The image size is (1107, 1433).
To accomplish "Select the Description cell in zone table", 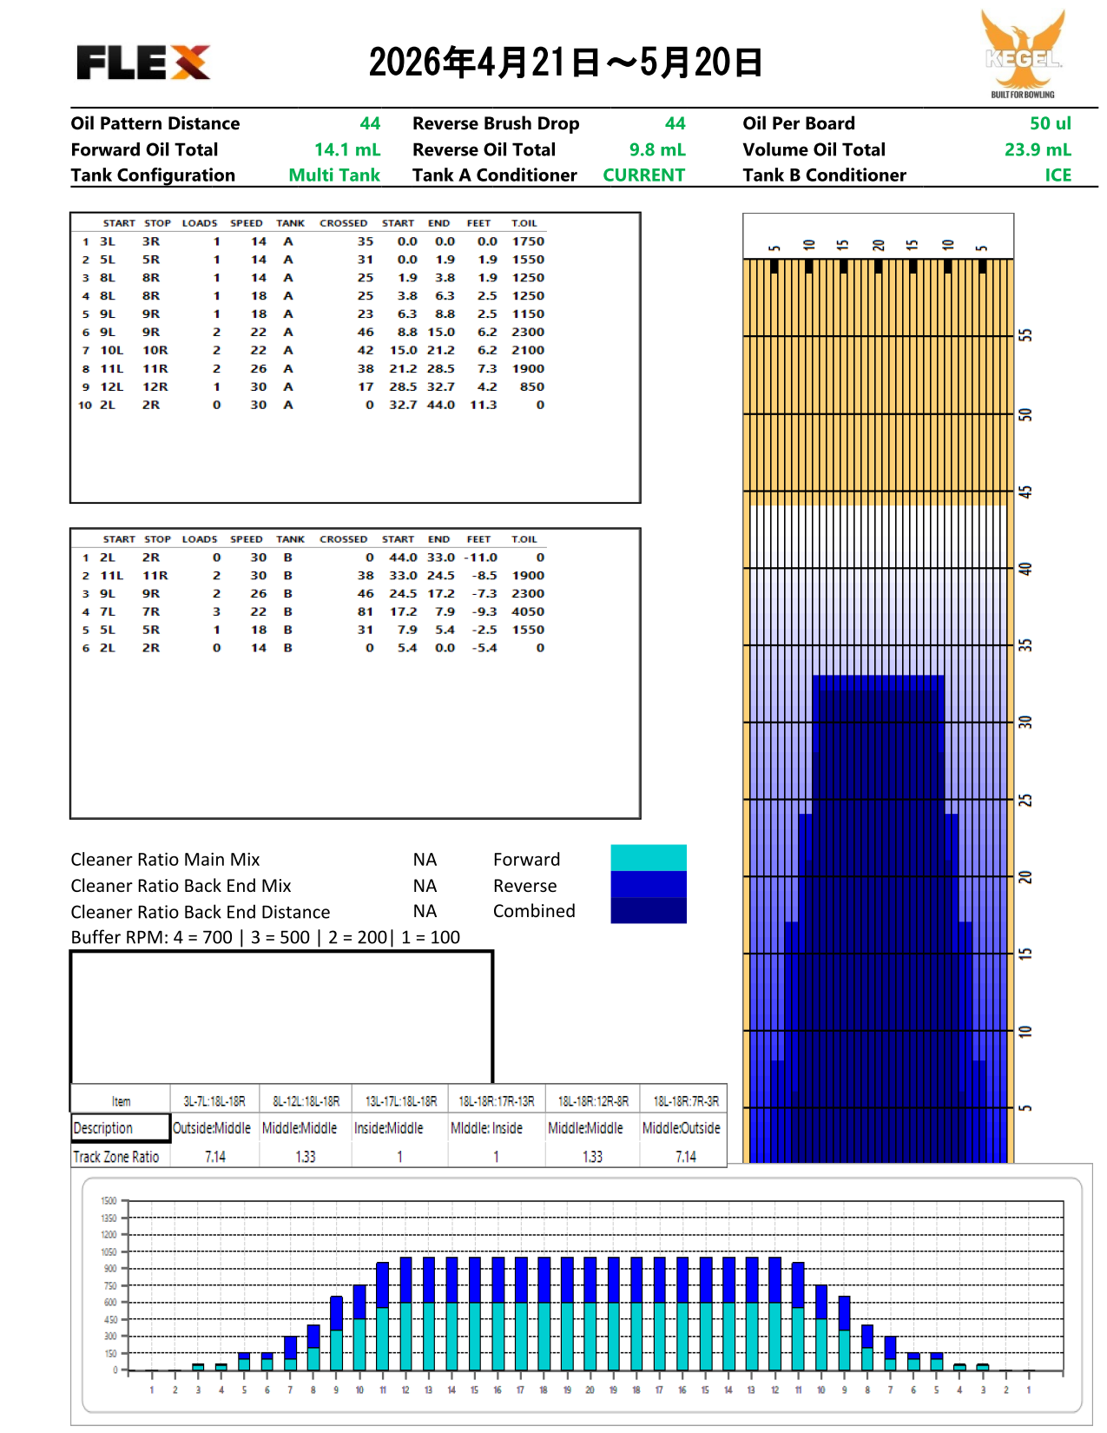I will 120,1128.
